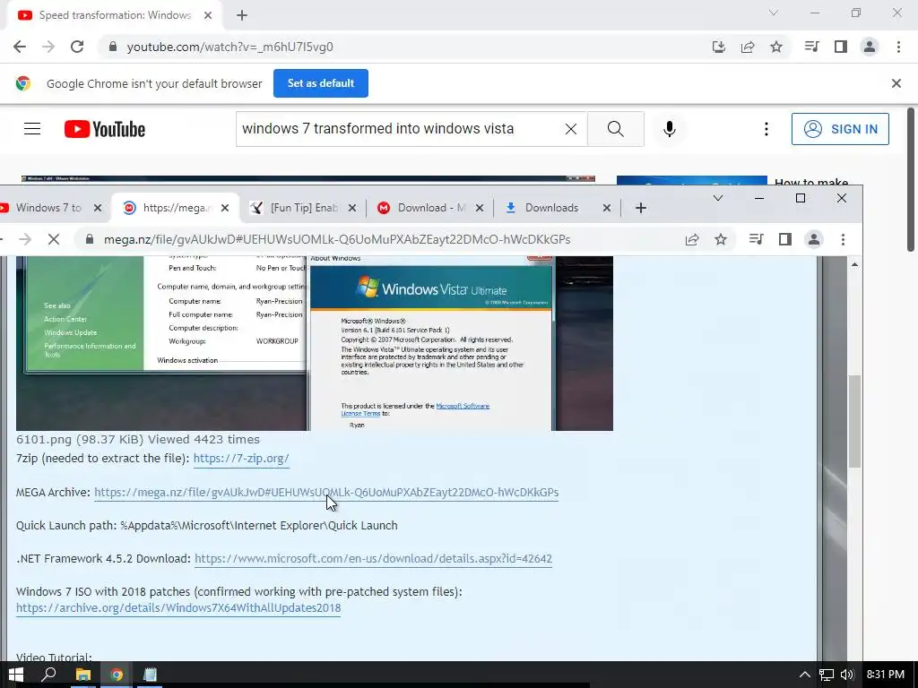
Task: Click forward arrow in inner Chrome window
Action: (24, 239)
